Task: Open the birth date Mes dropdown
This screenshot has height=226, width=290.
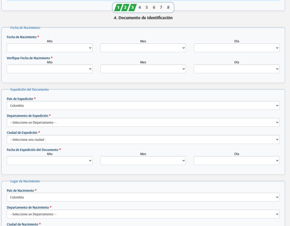Action: 143,48
